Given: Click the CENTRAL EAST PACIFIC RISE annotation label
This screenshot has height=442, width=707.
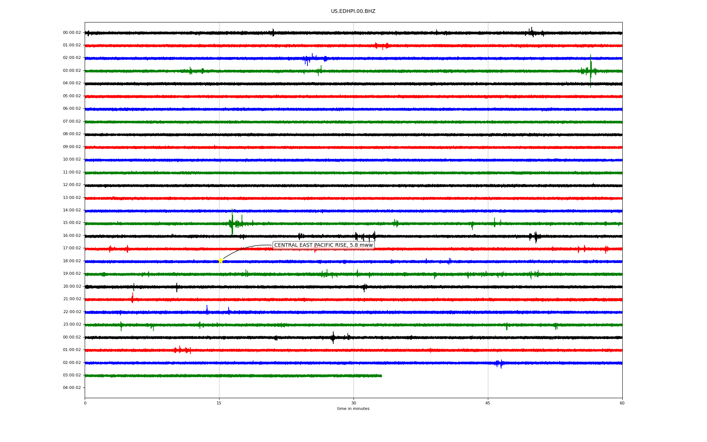Looking at the screenshot, I should pyautogui.click(x=323, y=245).
